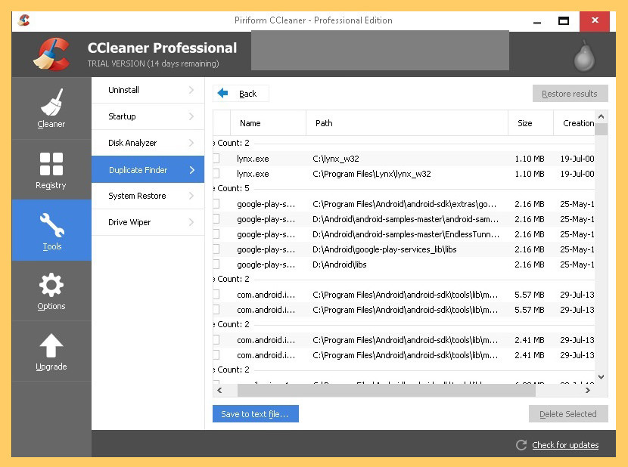Click the blue Back arrow icon

tap(222, 94)
